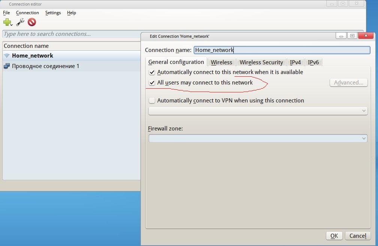Click the Connection name input field

[282, 50]
